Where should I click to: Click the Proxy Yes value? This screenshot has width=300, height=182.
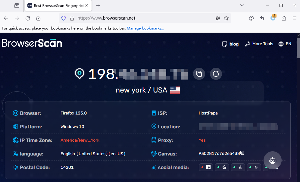(202, 140)
